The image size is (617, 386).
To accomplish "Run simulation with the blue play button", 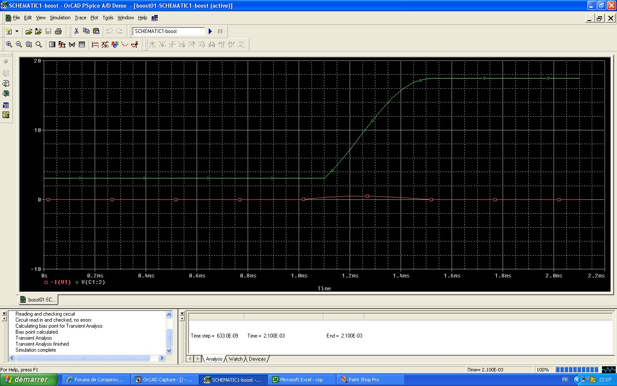I will click(210, 31).
